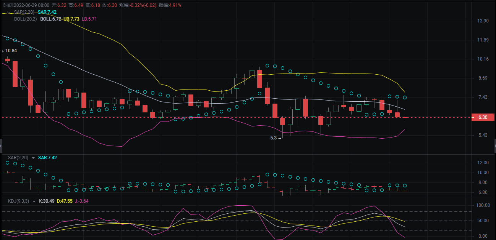Click the K:30.49 value in KDJ legend
Image resolution: width=496 pixels, height=240 pixels.
click(x=47, y=201)
